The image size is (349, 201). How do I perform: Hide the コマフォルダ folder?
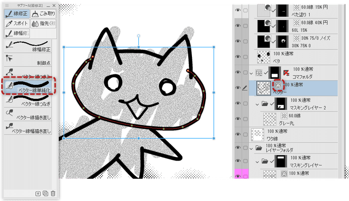[x=238, y=72]
